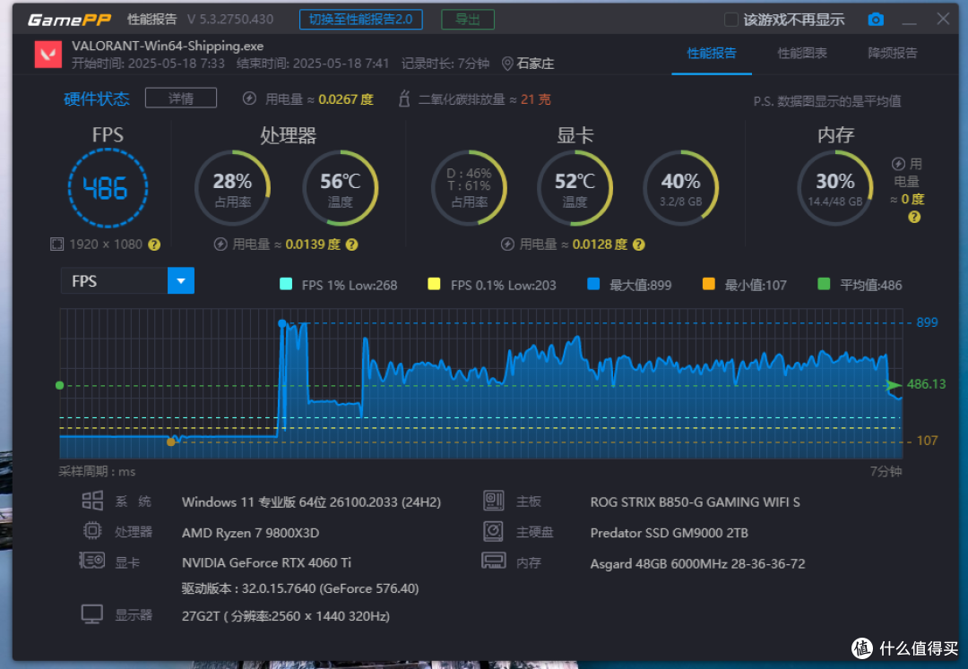Click the memory 30% usage gauge
968x669 pixels.
tap(835, 188)
